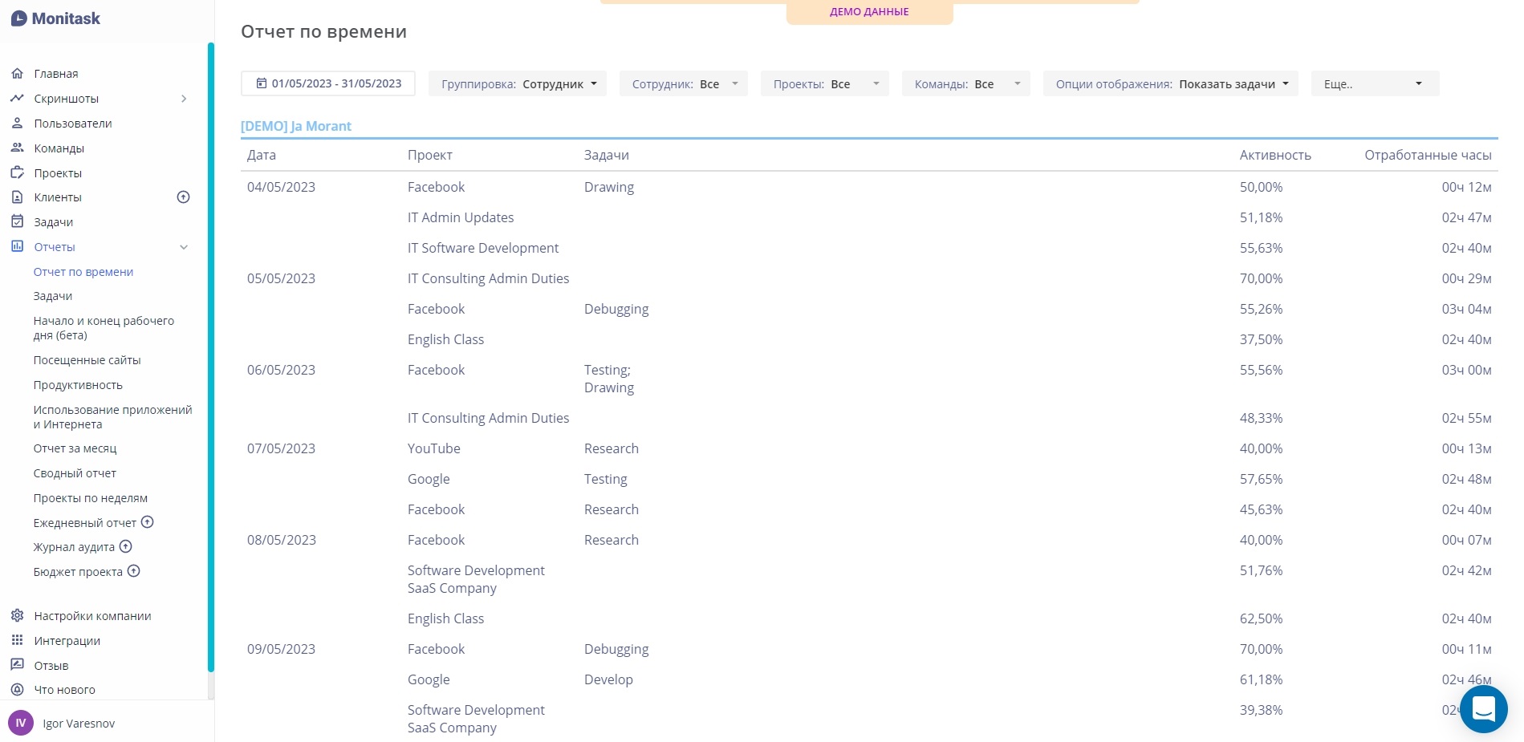Expand the Опции отображения dropdown

pyautogui.click(x=1170, y=84)
